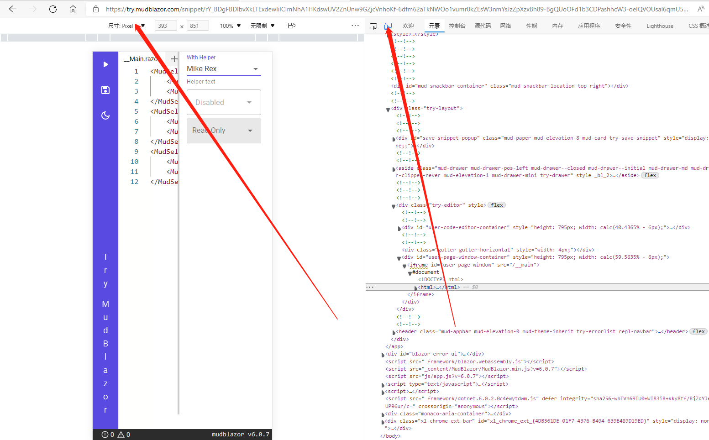The width and height of the screenshot is (709, 440).
Task: Switch to the 控制台 tab
Action: [457, 26]
